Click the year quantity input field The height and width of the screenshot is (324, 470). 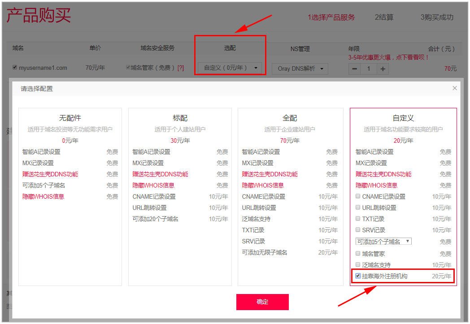369,69
